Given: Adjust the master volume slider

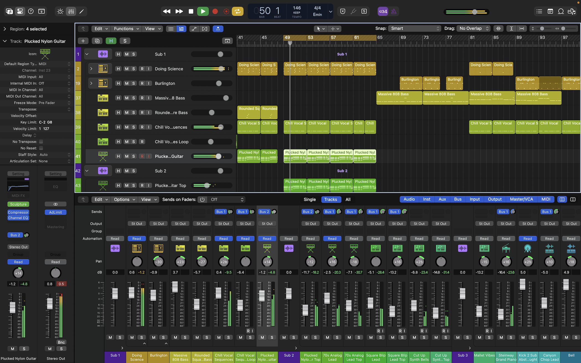Looking at the screenshot, I should (474, 12).
